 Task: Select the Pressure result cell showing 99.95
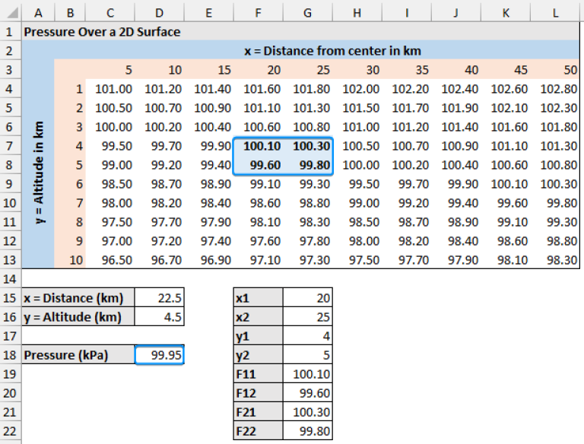tap(160, 355)
